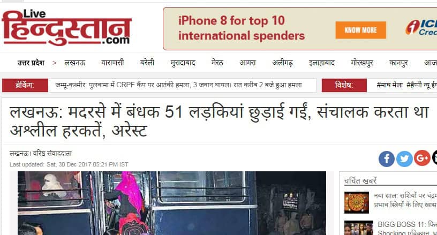Image resolution: width=437 pixels, height=235 pixels.
Task: Open the breaking news CRPF camp headline
Action: coord(178,85)
